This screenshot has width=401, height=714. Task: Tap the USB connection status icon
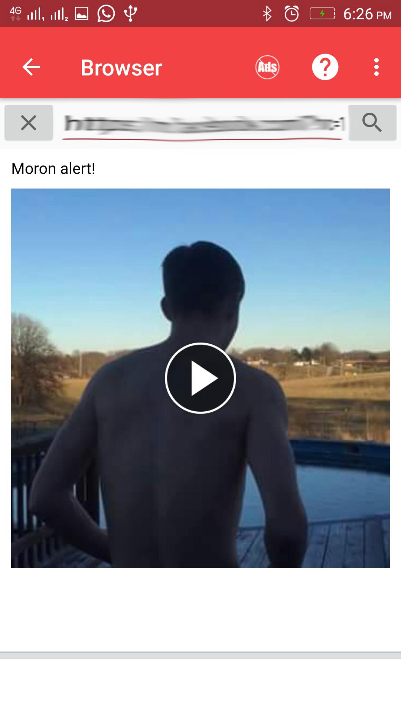(131, 14)
